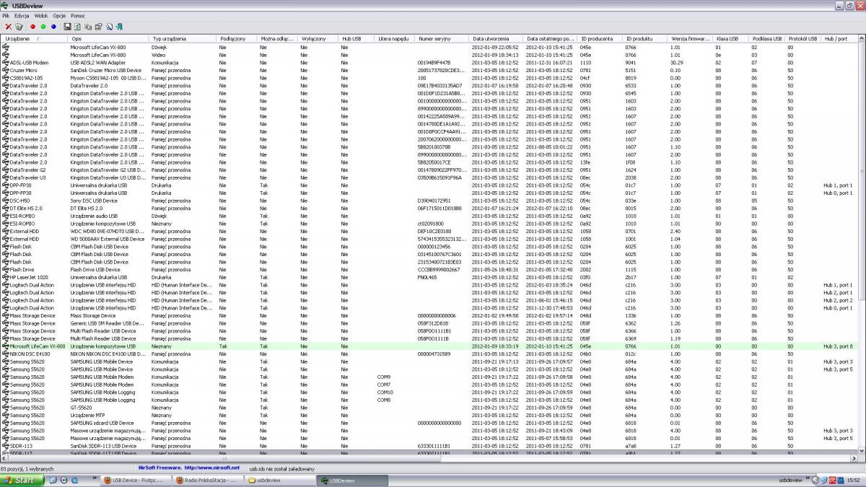Click the USB ADSL2 WAN Adapter description
Viewport: 866px width, 487px height.
pos(97,63)
